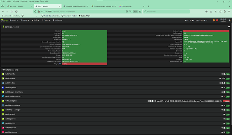Open the Fichier menu
Image resolution: width=232 pixels, height=135 pixels.
(x=3, y=1)
